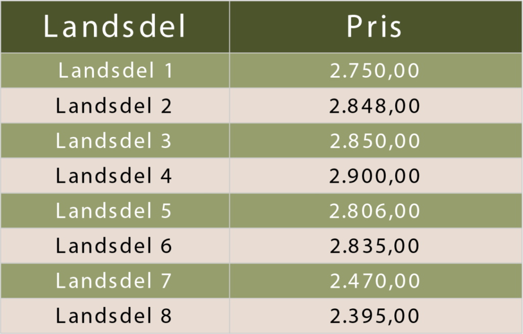Click the Landsdel column header

pos(114,27)
